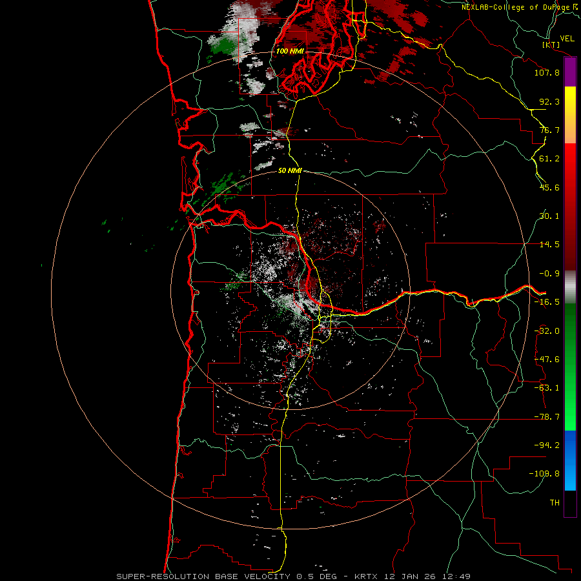The height and width of the screenshot is (581, 581).
Task: Click the 76.7 velocity scale value
Action: (x=549, y=130)
